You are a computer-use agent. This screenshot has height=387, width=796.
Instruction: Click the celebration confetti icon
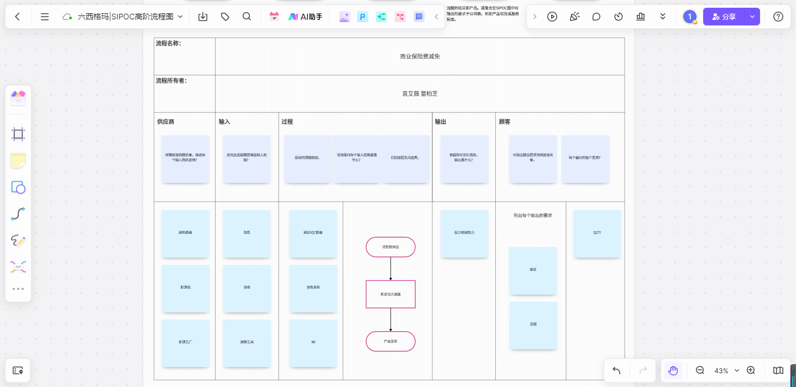click(x=574, y=17)
